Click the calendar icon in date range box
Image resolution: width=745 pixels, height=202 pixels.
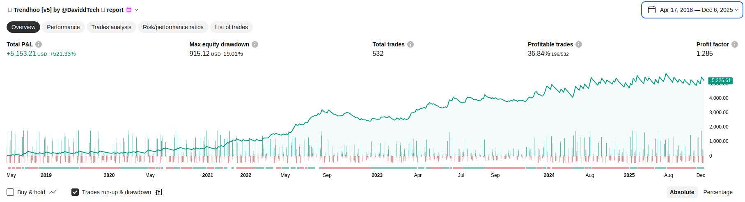(x=652, y=10)
